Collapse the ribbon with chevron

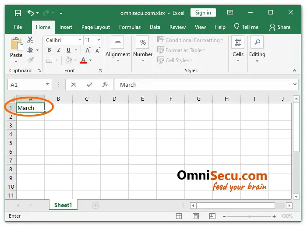tap(294, 71)
